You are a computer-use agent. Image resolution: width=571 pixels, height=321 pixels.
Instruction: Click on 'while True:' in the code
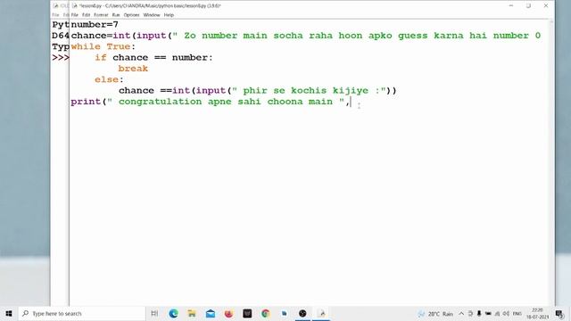click(x=103, y=46)
